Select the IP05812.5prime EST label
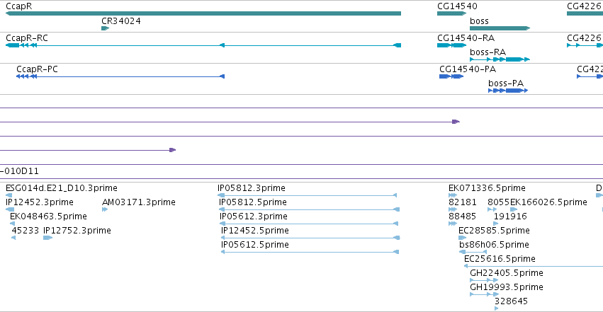Viewport: 603px width, 312px height. point(253,202)
